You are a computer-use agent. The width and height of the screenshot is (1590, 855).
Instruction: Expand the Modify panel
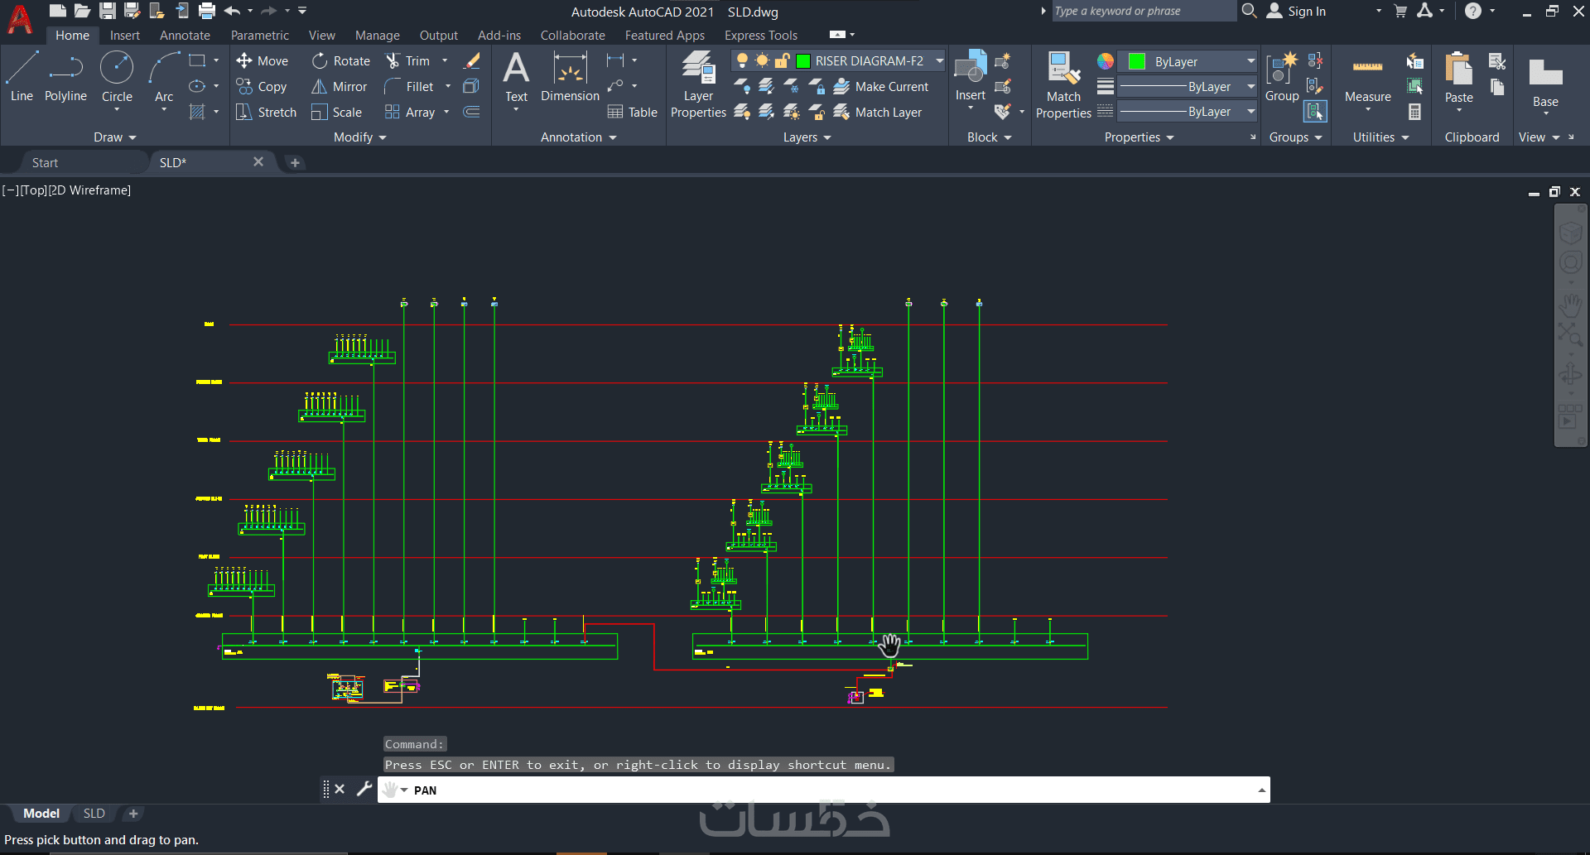[360, 137]
